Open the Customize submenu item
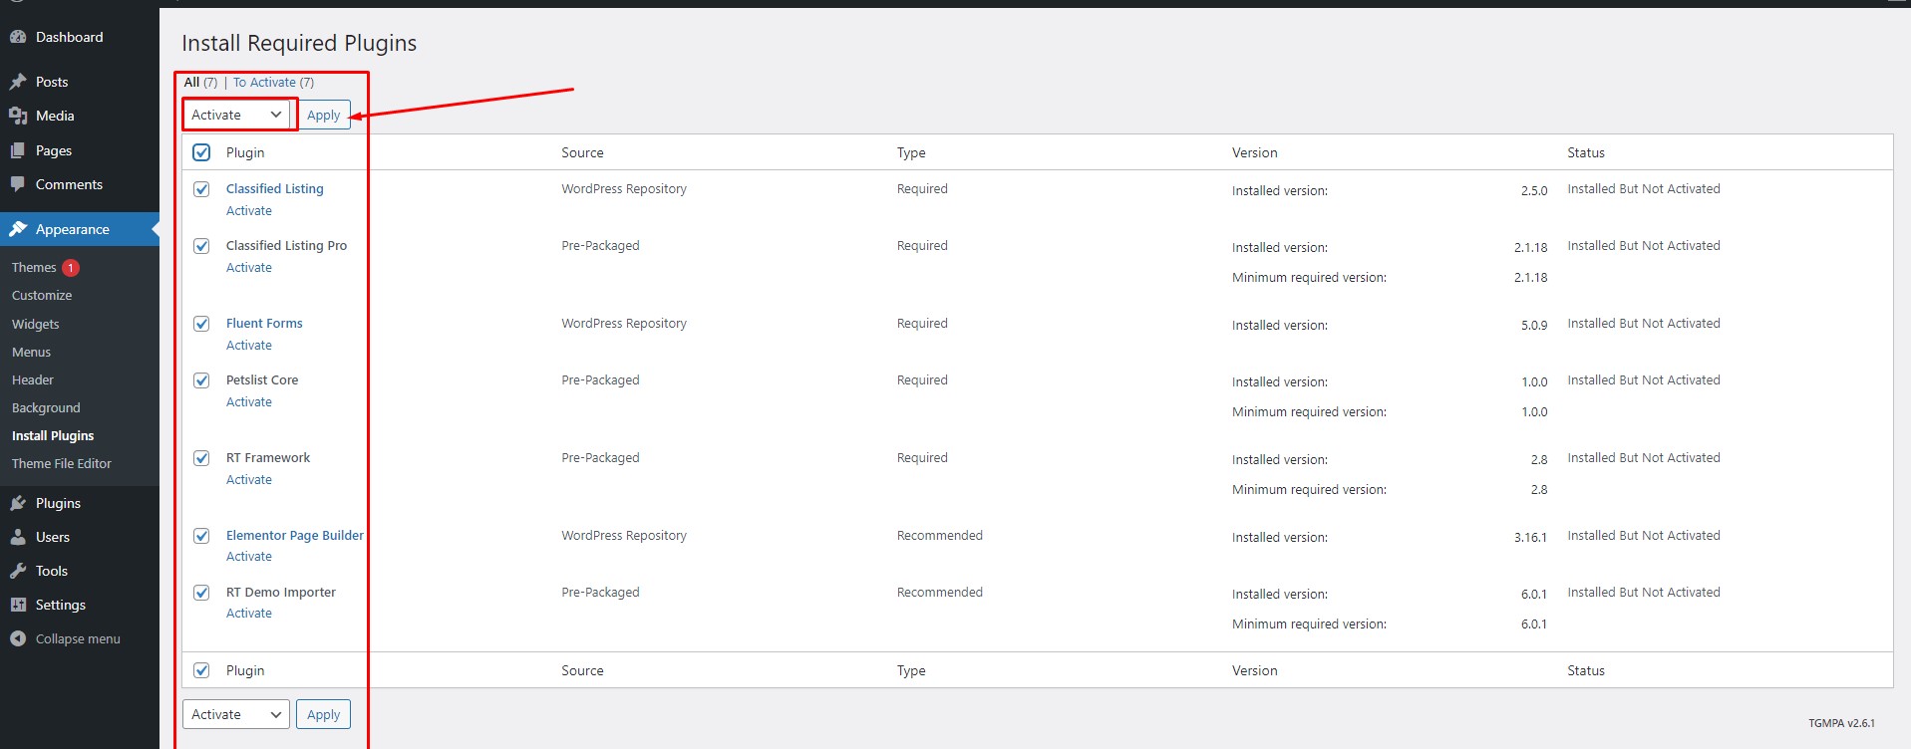1911x749 pixels. tap(42, 295)
